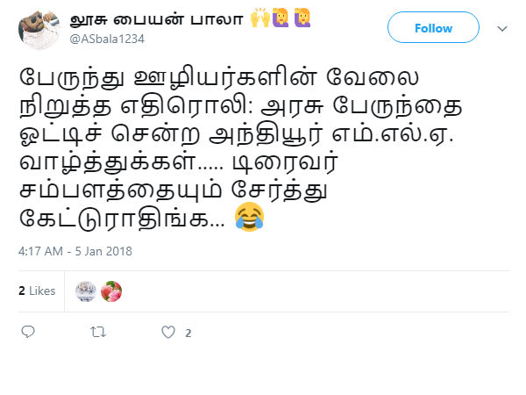526x395 pixels.
Task: Open the @ASbala1234 handle link
Action: click(107, 39)
